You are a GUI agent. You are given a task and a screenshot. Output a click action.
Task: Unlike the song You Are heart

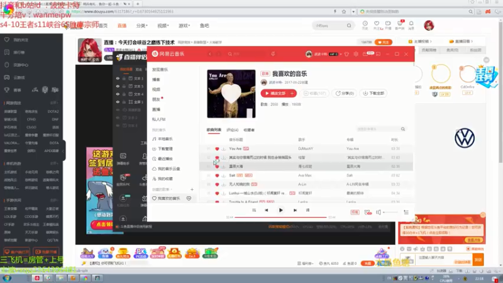click(217, 148)
